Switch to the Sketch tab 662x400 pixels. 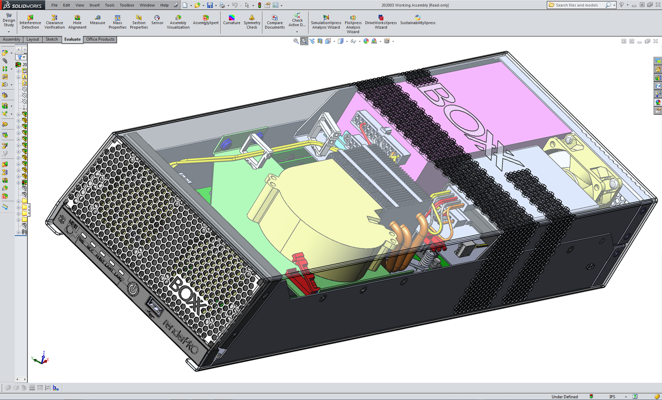tap(52, 39)
